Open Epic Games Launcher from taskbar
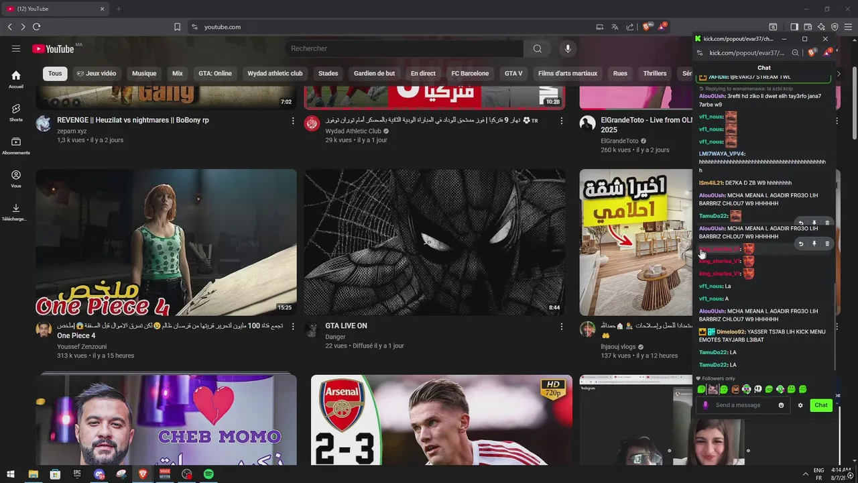The width and height of the screenshot is (858, 483). click(x=77, y=474)
